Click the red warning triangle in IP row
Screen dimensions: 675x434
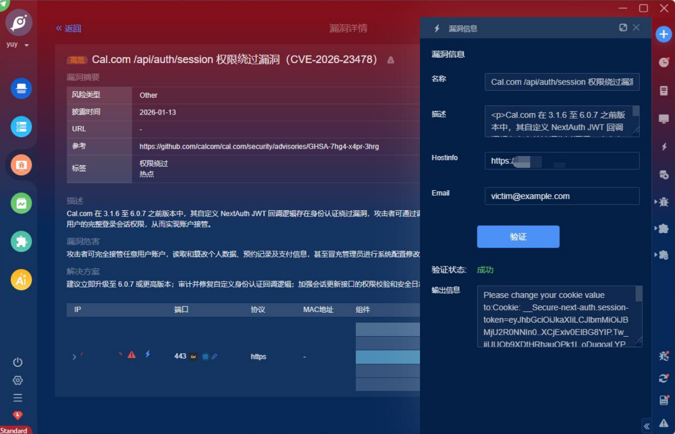[132, 355]
